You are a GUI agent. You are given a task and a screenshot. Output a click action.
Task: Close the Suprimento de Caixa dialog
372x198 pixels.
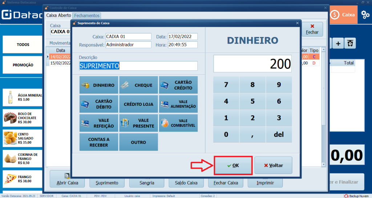(x=297, y=23)
